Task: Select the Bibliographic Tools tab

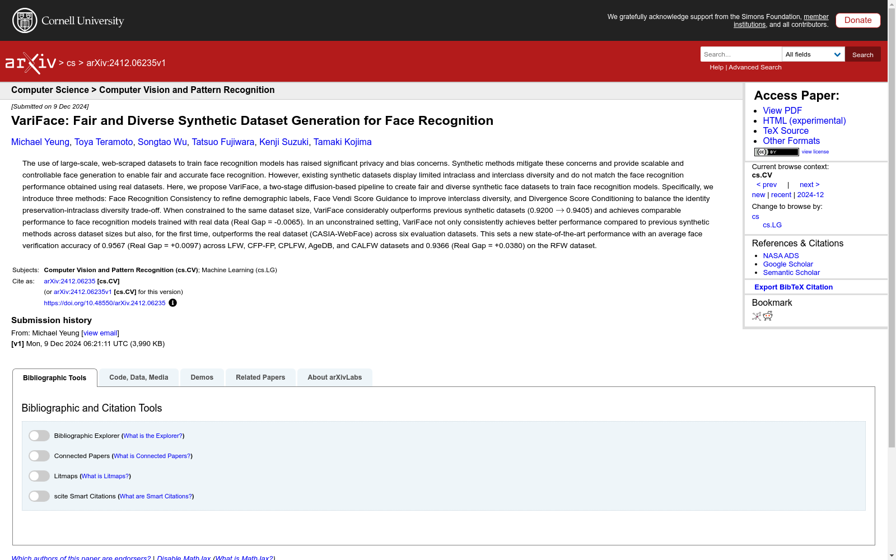Action: (x=55, y=378)
